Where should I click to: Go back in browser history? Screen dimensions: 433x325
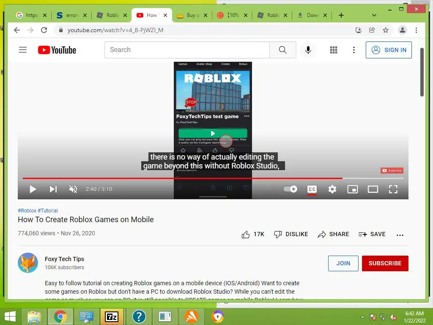[x=17, y=30]
